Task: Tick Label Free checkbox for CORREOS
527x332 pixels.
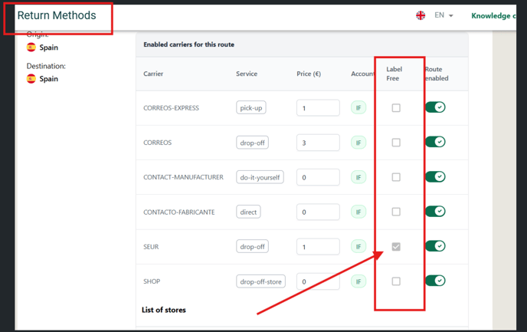Action: [x=396, y=143]
